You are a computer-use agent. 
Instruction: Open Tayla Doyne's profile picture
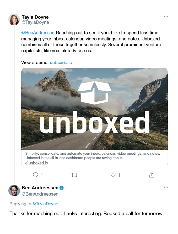click(x=14, y=20)
